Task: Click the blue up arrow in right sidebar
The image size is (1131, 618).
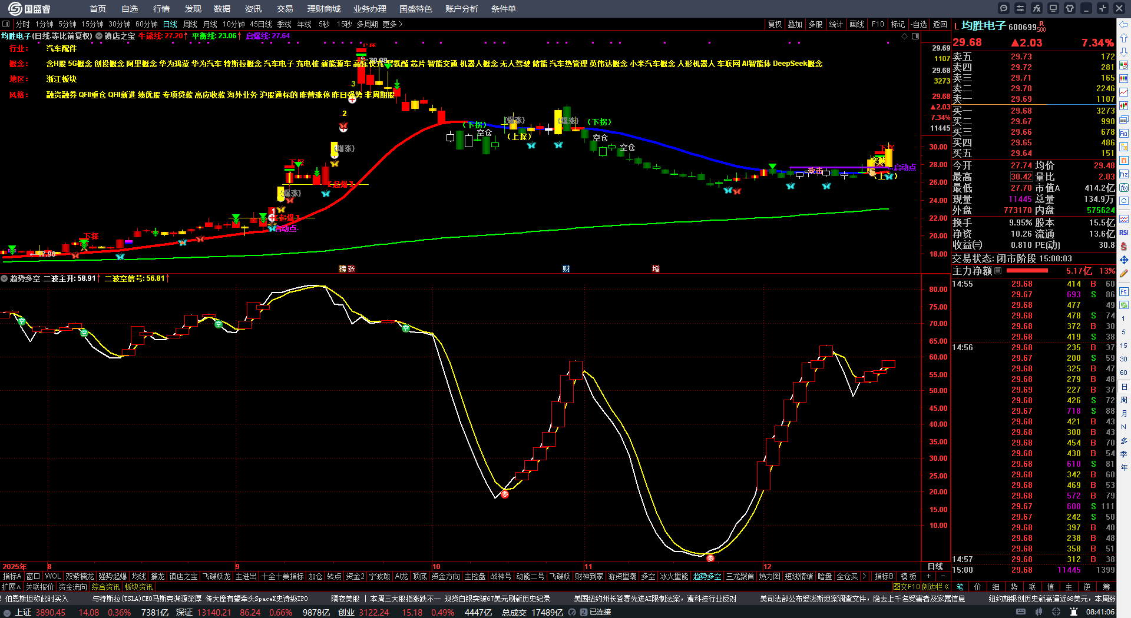Action: coord(1124,38)
